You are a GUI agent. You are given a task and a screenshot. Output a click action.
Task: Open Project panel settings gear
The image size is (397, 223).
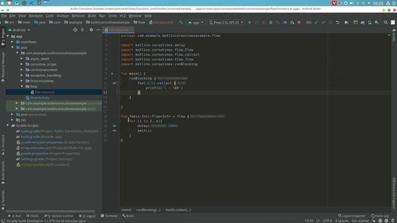point(91,30)
